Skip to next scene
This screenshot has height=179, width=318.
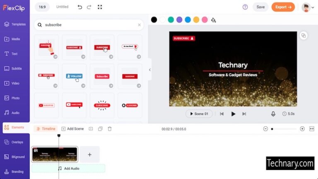(244, 114)
